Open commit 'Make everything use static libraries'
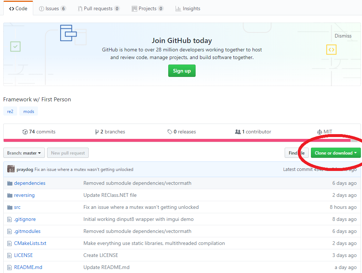 tap(154, 243)
